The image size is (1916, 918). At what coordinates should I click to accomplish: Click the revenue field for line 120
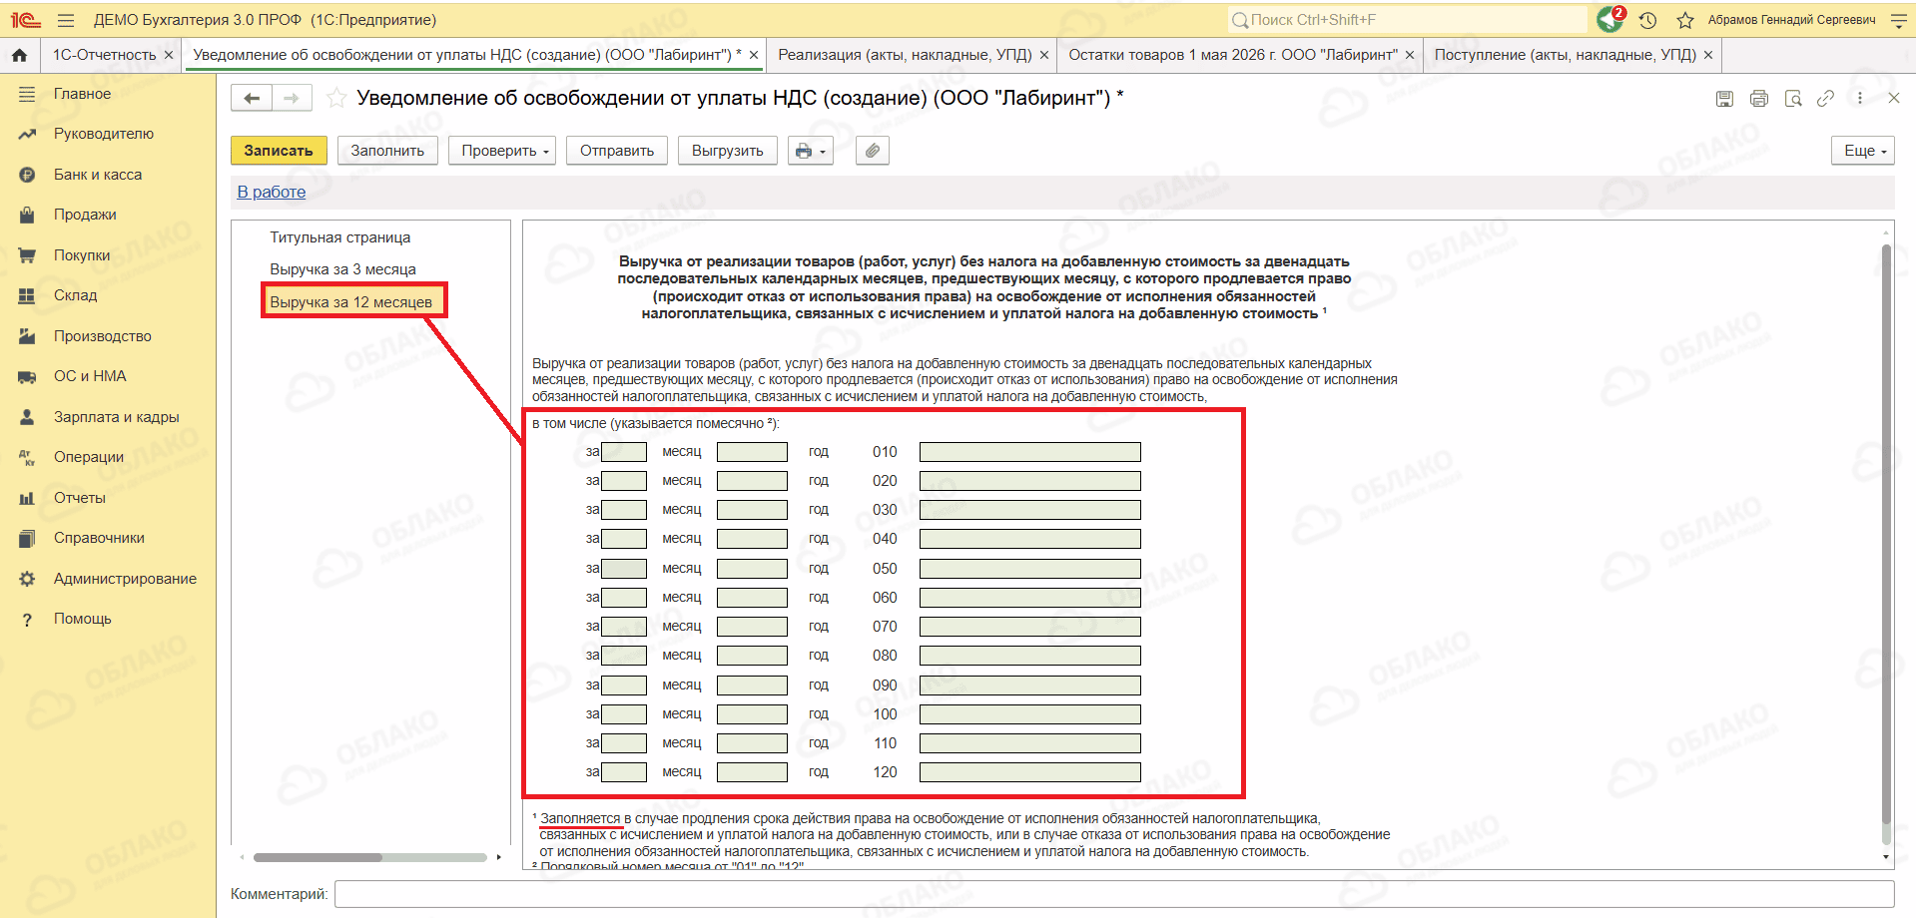coord(1030,772)
